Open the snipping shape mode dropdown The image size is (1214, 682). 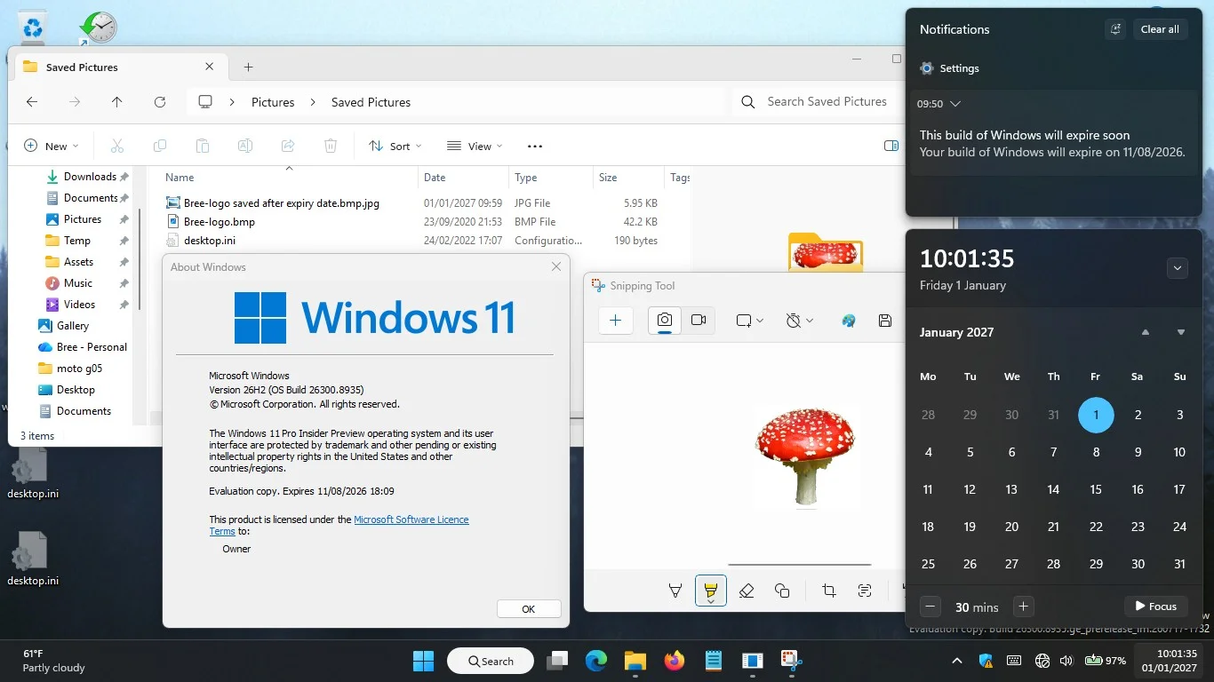(x=749, y=321)
